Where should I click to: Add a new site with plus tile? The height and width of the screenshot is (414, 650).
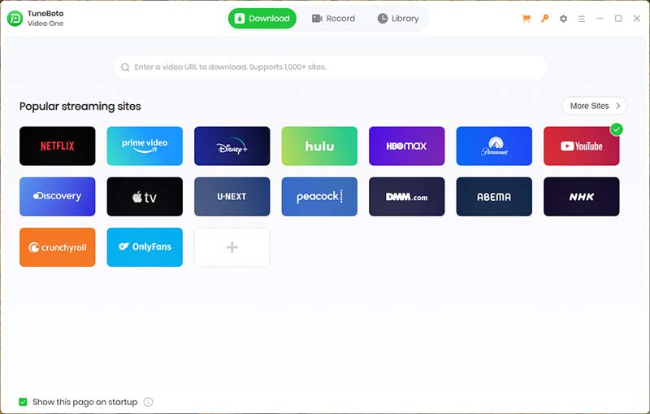(x=232, y=247)
